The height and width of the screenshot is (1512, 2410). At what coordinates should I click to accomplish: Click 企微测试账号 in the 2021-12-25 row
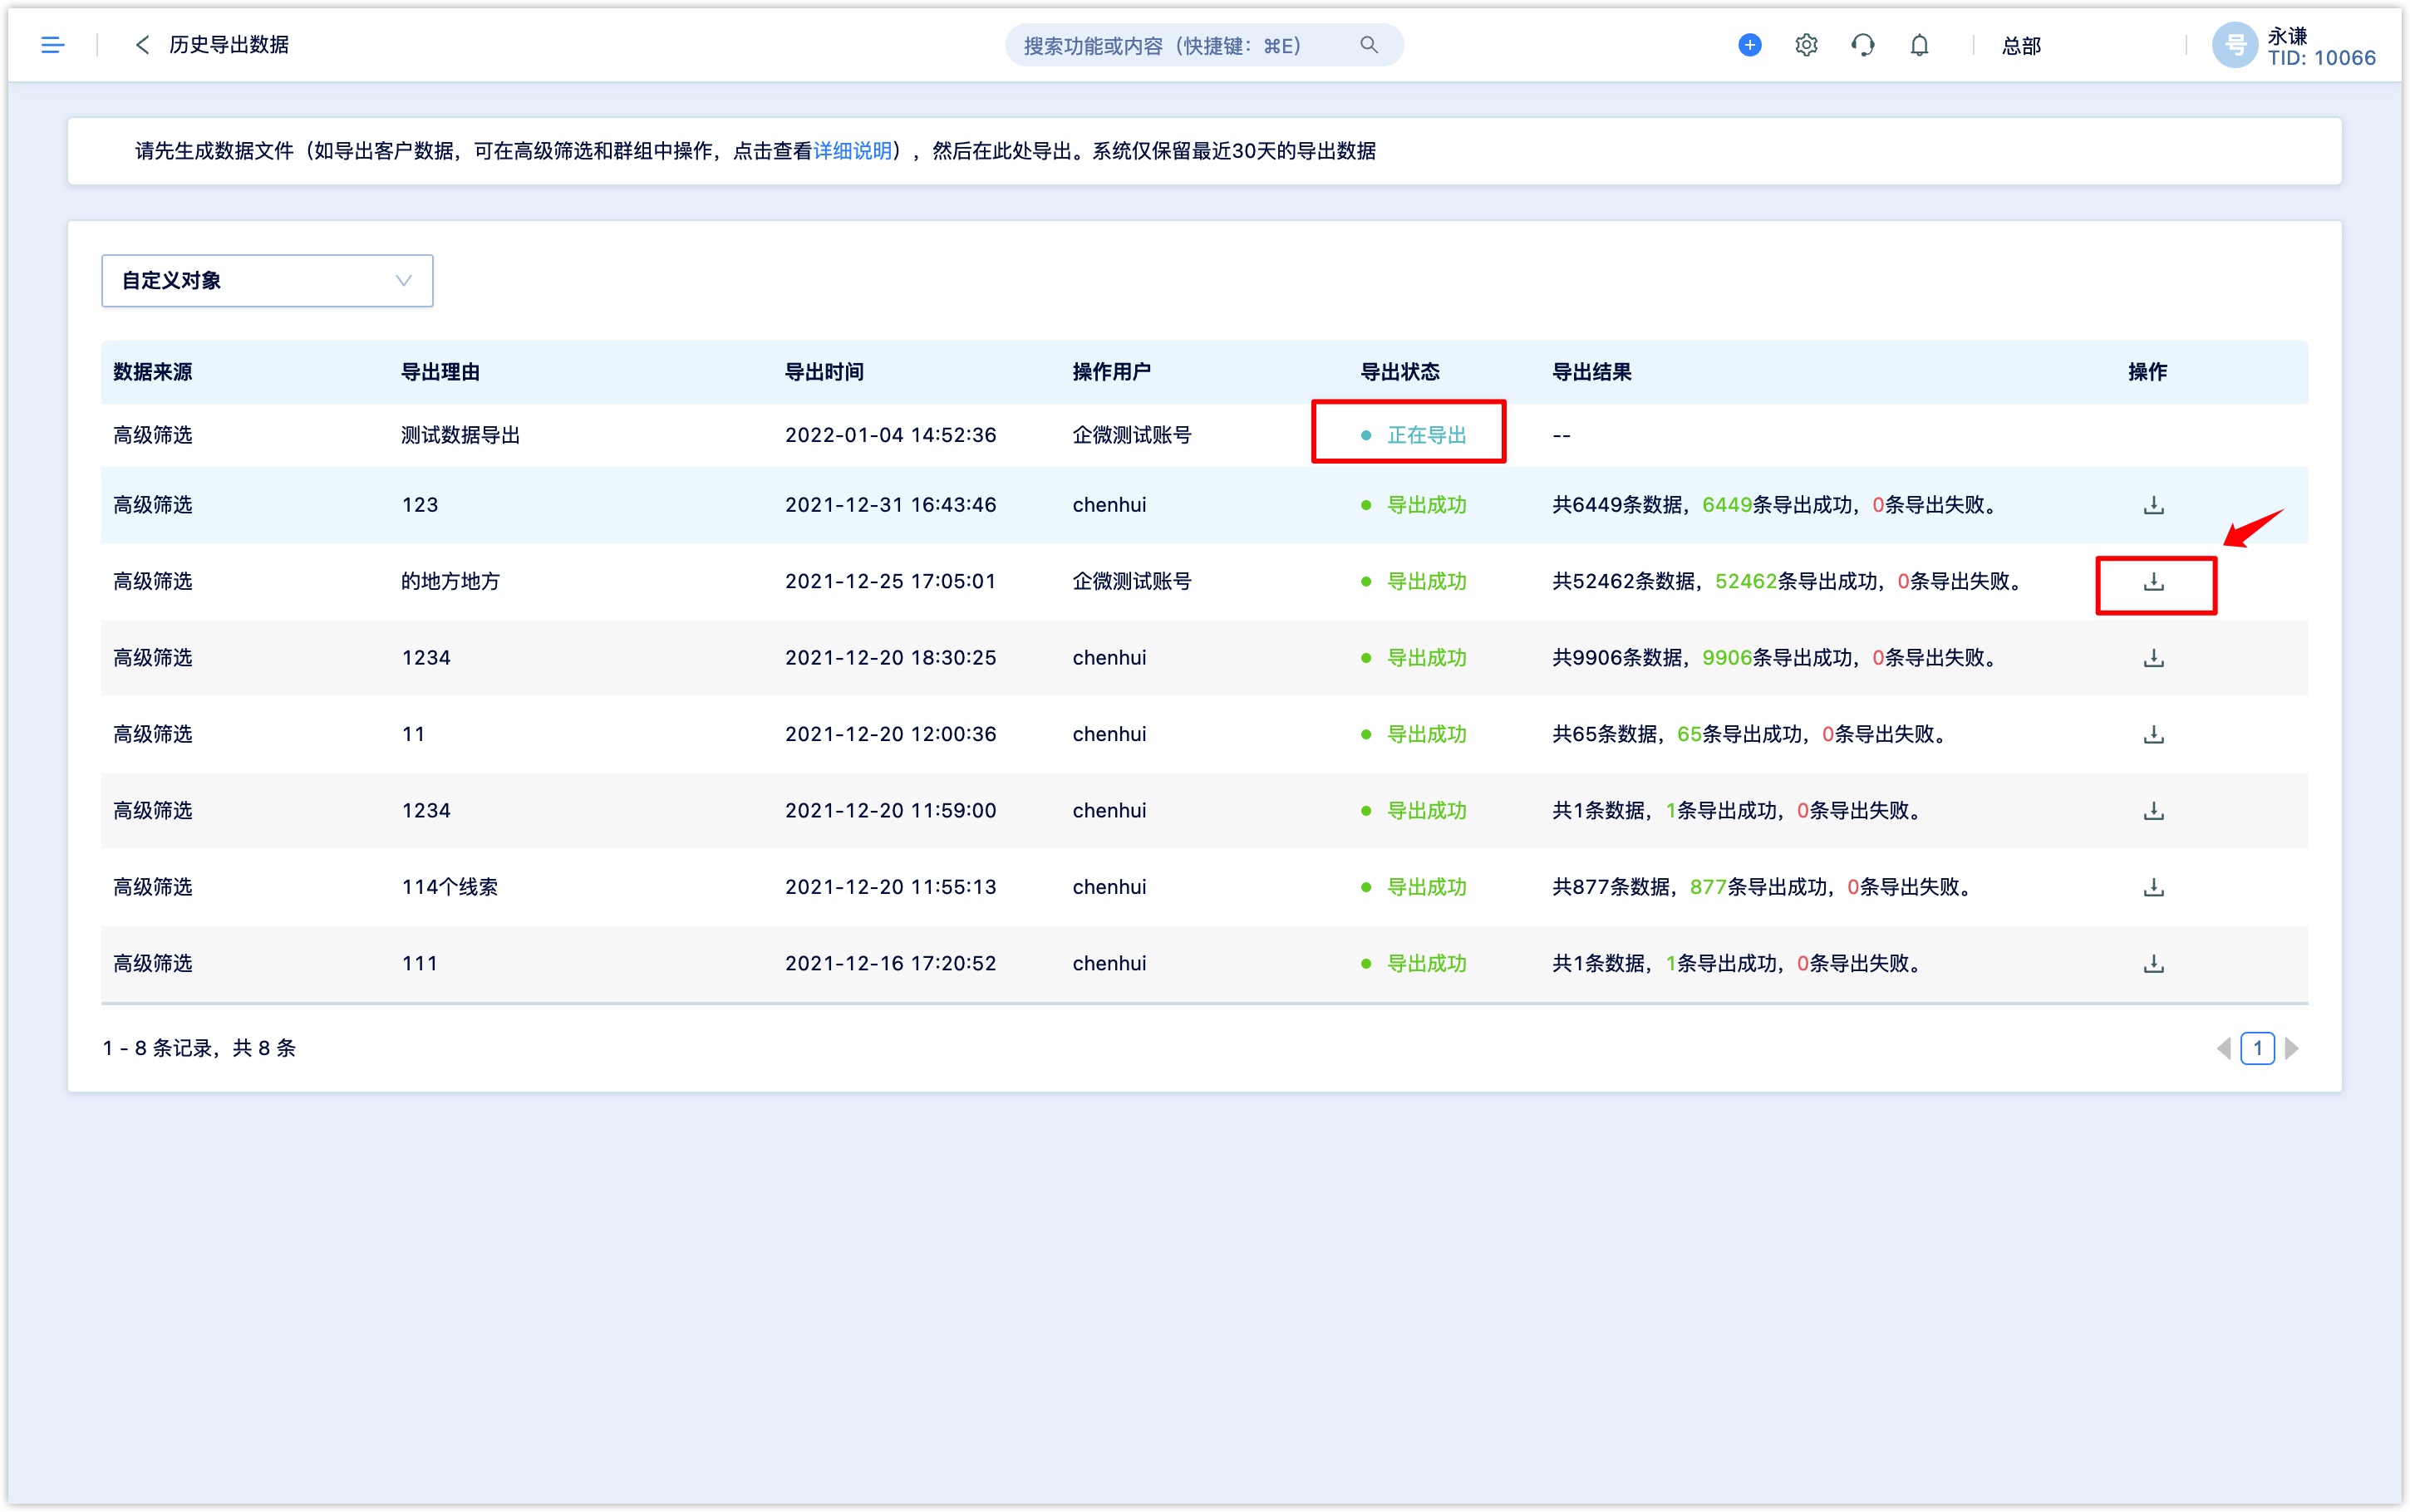[1132, 581]
